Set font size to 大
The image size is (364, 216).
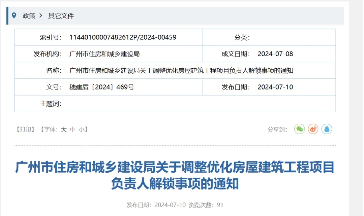pos(64,129)
